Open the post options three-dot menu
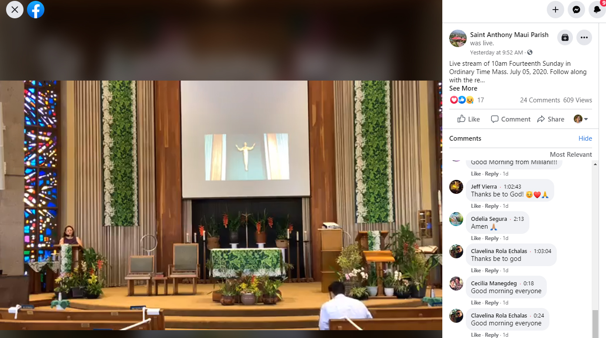 click(x=584, y=37)
